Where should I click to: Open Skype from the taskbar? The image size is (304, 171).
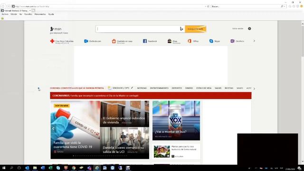58,168
